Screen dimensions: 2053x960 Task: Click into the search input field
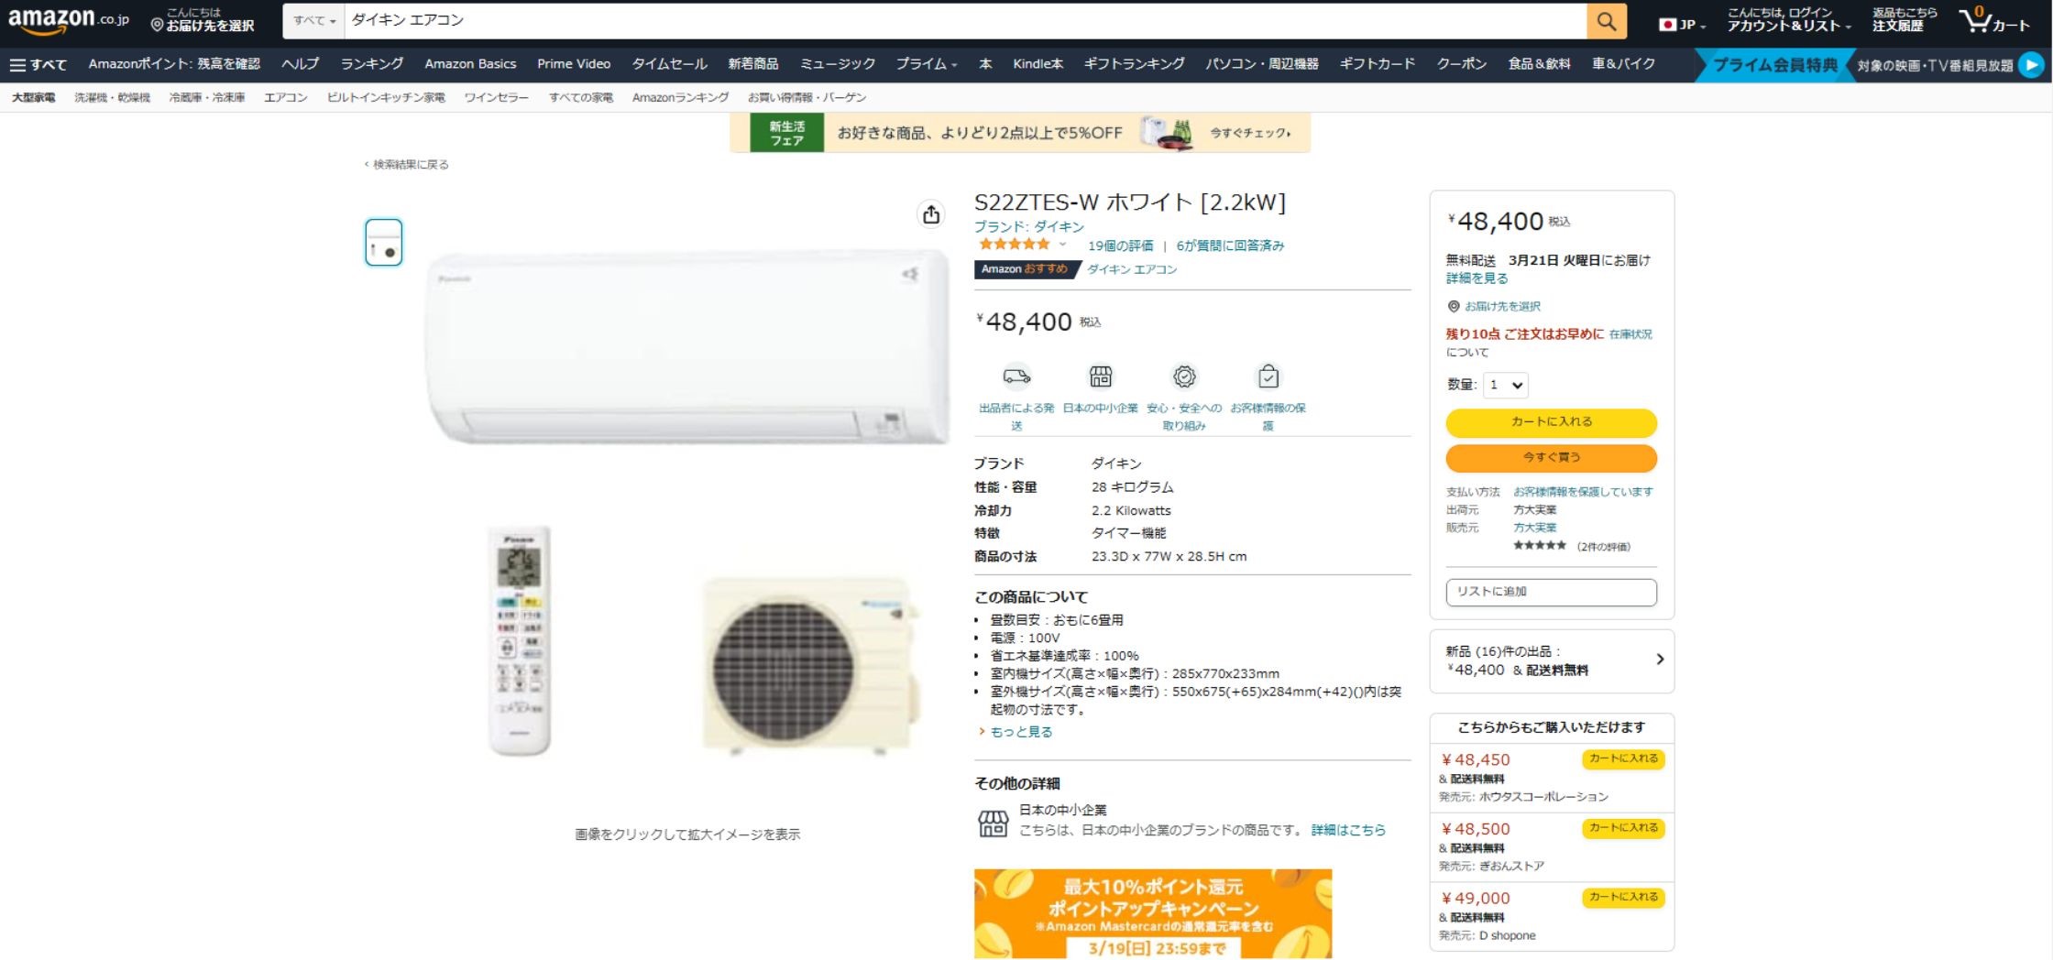(965, 21)
